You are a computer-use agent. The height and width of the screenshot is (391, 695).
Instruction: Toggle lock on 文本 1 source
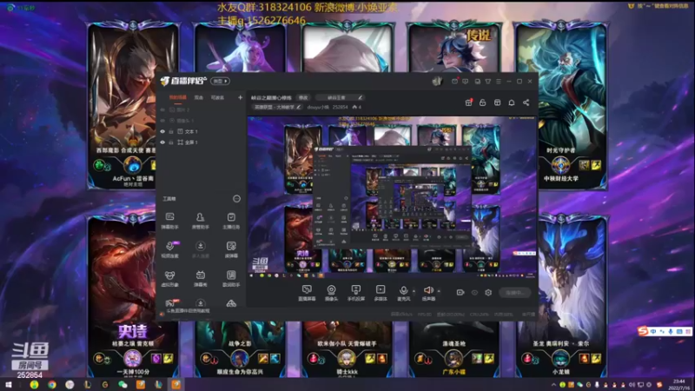click(x=171, y=132)
